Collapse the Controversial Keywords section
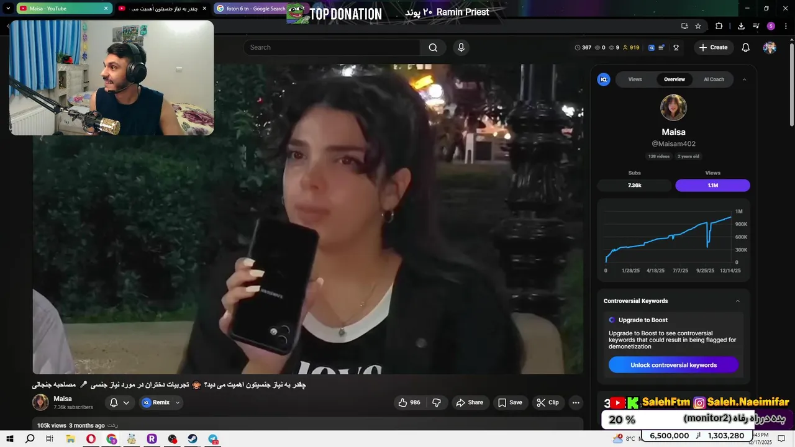Screen dimensions: 795x447 click(738, 301)
